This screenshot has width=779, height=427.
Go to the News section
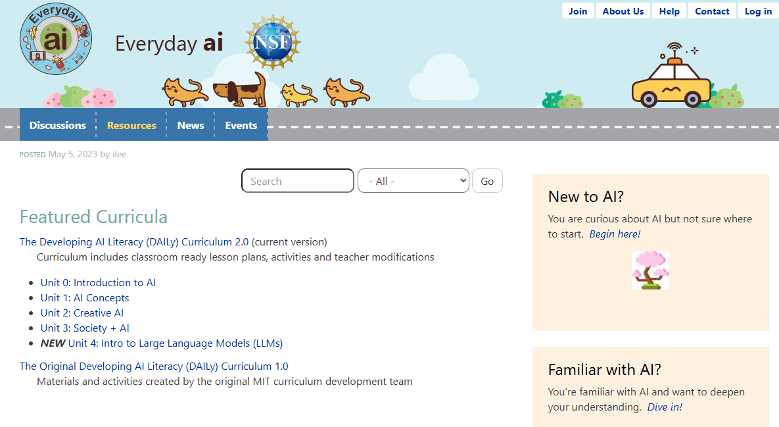pos(191,125)
